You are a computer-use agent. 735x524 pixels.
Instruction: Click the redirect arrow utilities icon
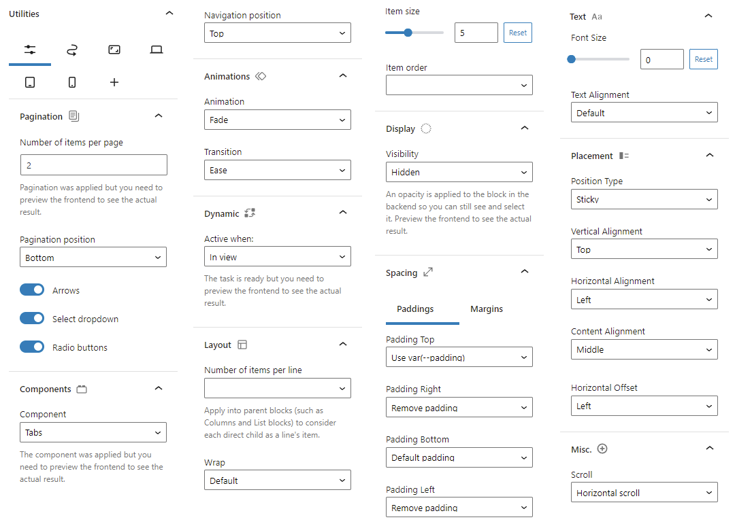[72, 50]
